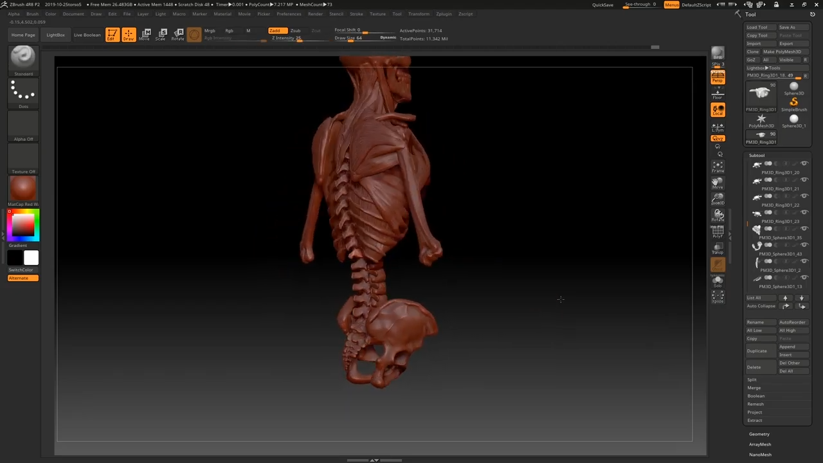Open the Transform menu

[x=419, y=14]
